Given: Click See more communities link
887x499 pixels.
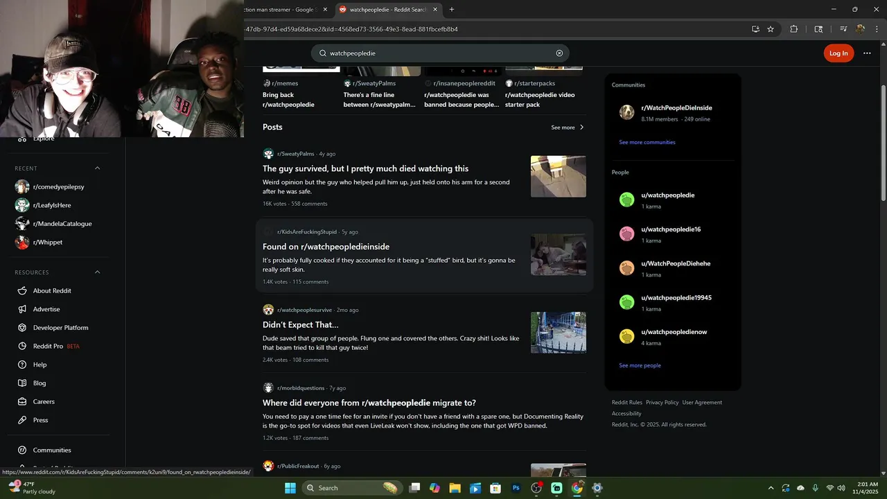Looking at the screenshot, I should click(647, 142).
